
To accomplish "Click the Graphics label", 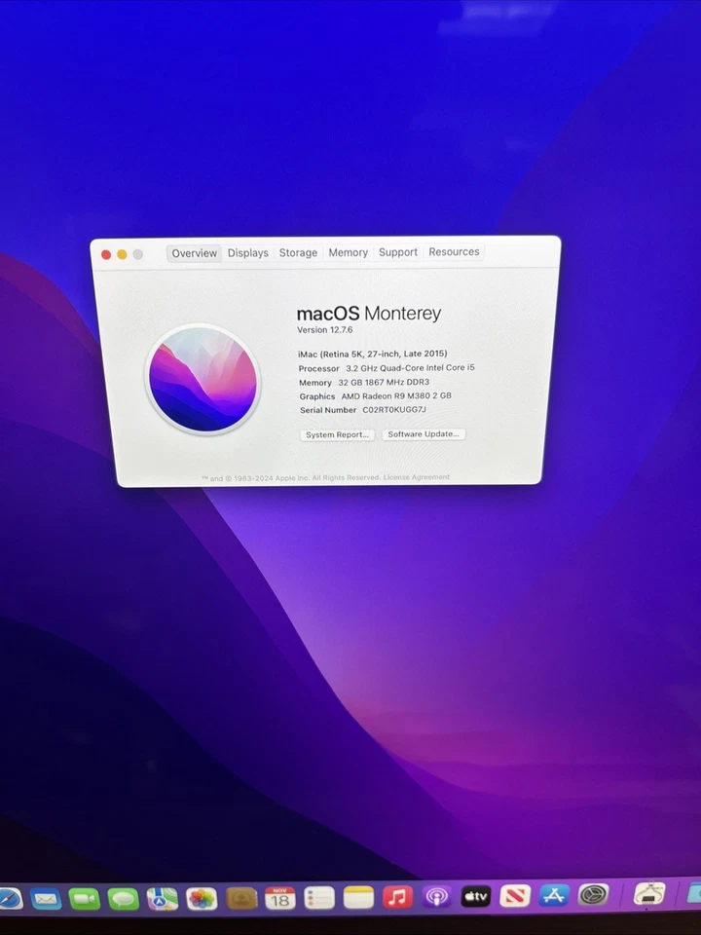I will pyautogui.click(x=317, y=396).
